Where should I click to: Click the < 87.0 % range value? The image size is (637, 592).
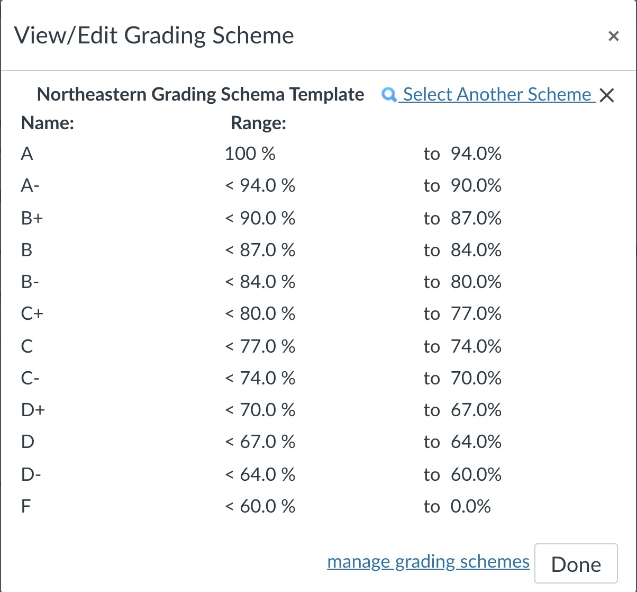click(x=260, y=250)
